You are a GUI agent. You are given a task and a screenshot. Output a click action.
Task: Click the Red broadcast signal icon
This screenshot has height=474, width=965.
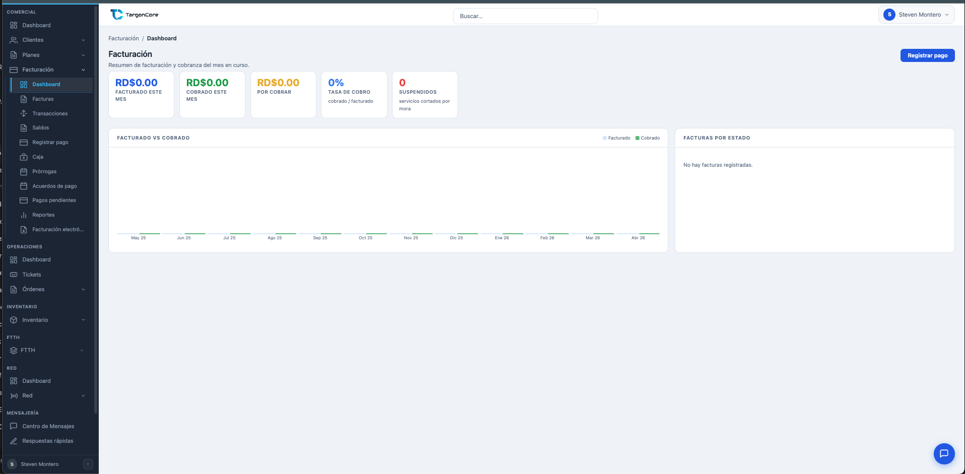[x=14, y=395]
